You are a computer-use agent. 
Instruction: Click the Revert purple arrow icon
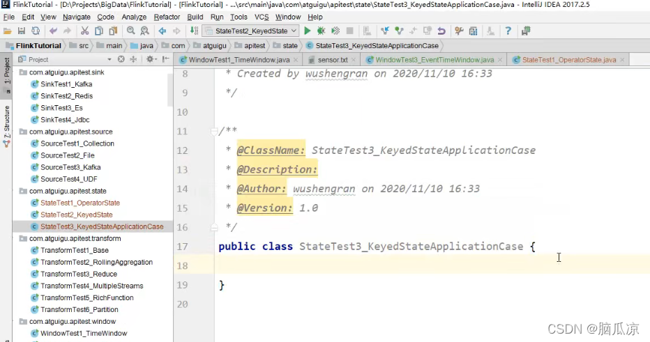[441, 31]
